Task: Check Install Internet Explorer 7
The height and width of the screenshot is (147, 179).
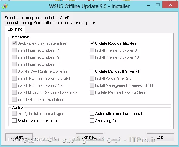Action: pyautogui.click(x=14, y=50)
